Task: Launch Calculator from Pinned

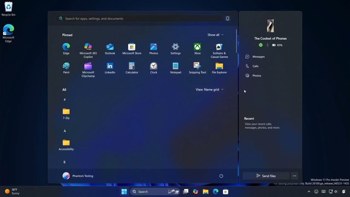Action: coord(132,68)
